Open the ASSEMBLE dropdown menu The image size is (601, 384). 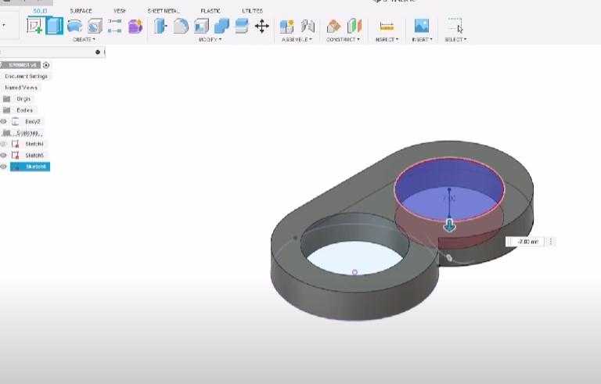[x=297, y=39]
